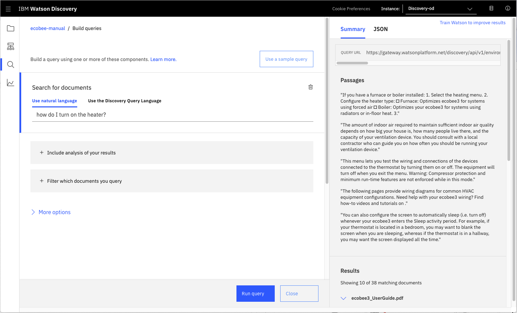Screen dimensions: 517x313
Task: Open the hamburger navigation menu
Action: coord(8,9)
